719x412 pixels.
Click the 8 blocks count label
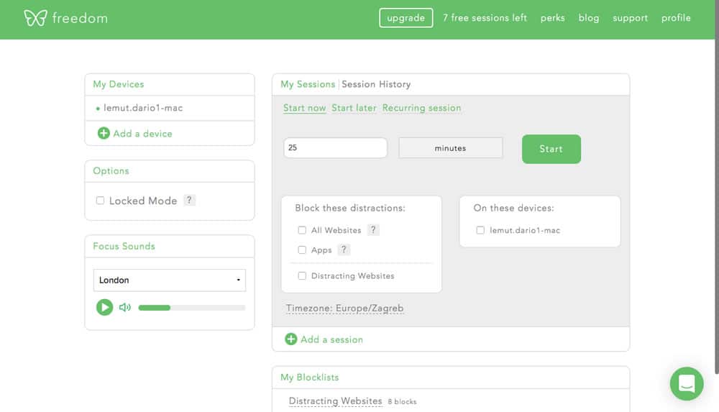402,402
